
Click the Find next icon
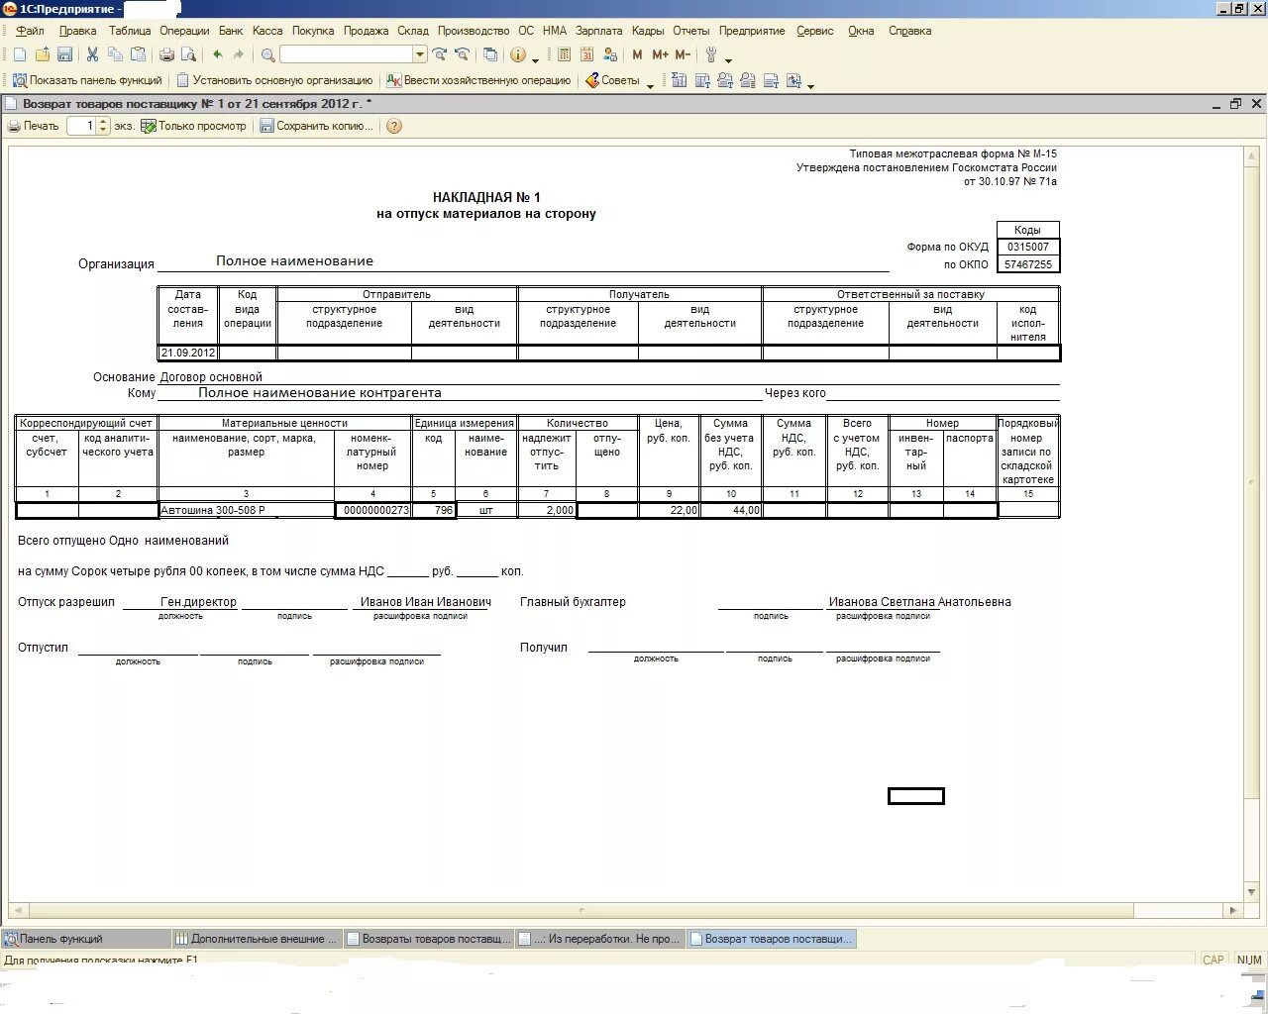[x=440, y=55]
